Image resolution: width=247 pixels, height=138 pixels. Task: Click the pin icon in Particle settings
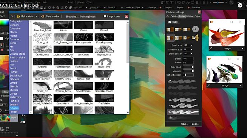click(167, 16)
